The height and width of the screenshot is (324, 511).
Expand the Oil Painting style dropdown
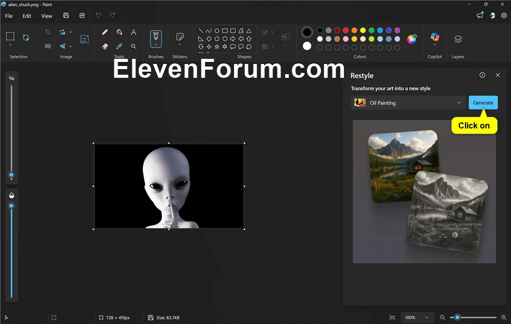coord(408,103)
